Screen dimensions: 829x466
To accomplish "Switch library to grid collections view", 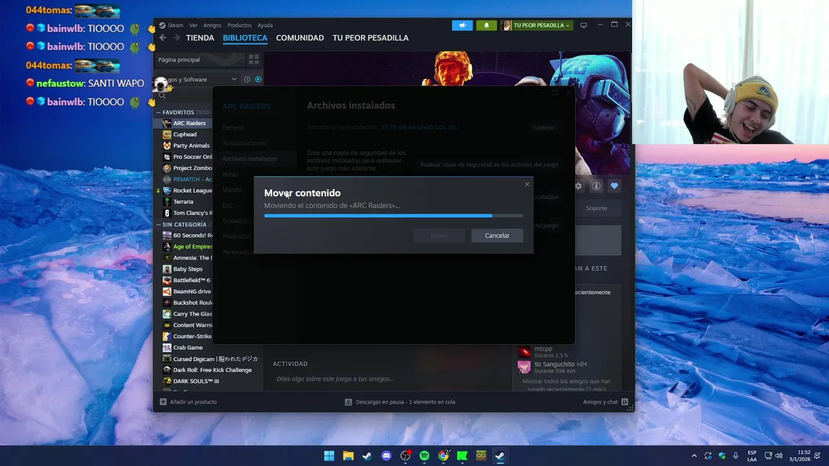I will (x=253, y=60).
